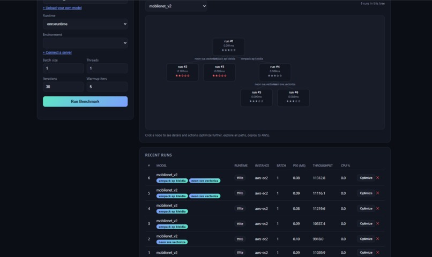Open the mobilenet_v2 model tree dropdown

point(176,6)
